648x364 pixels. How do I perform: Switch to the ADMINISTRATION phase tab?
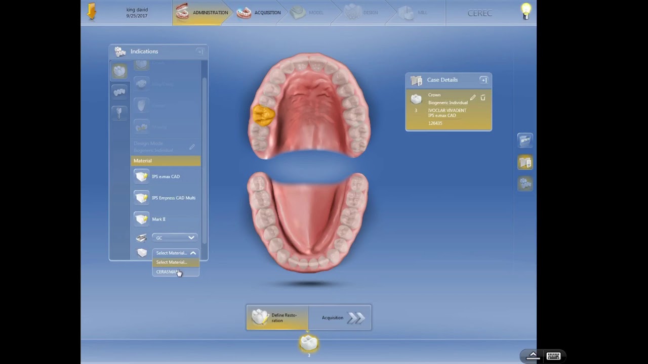pos(202,13)
